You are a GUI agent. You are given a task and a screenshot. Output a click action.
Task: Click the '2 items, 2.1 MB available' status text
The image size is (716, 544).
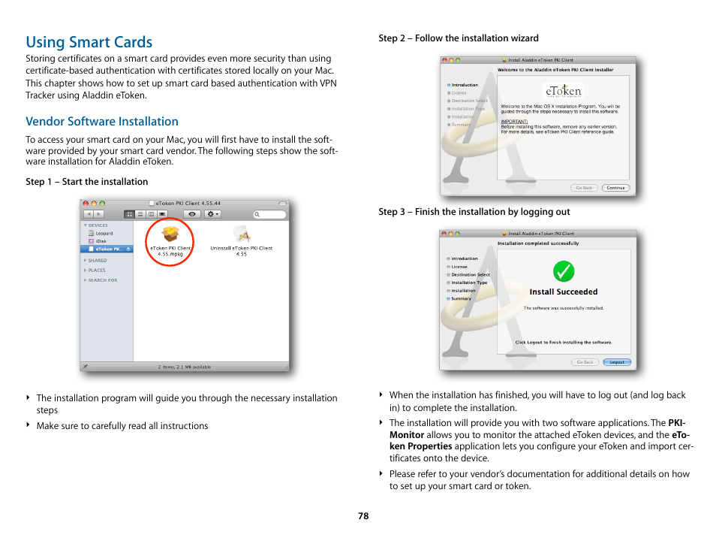pos(185,367)
